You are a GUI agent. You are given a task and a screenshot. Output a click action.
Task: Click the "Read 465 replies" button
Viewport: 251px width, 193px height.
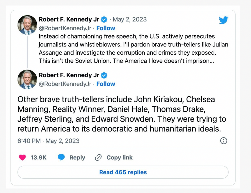(123, 172)
